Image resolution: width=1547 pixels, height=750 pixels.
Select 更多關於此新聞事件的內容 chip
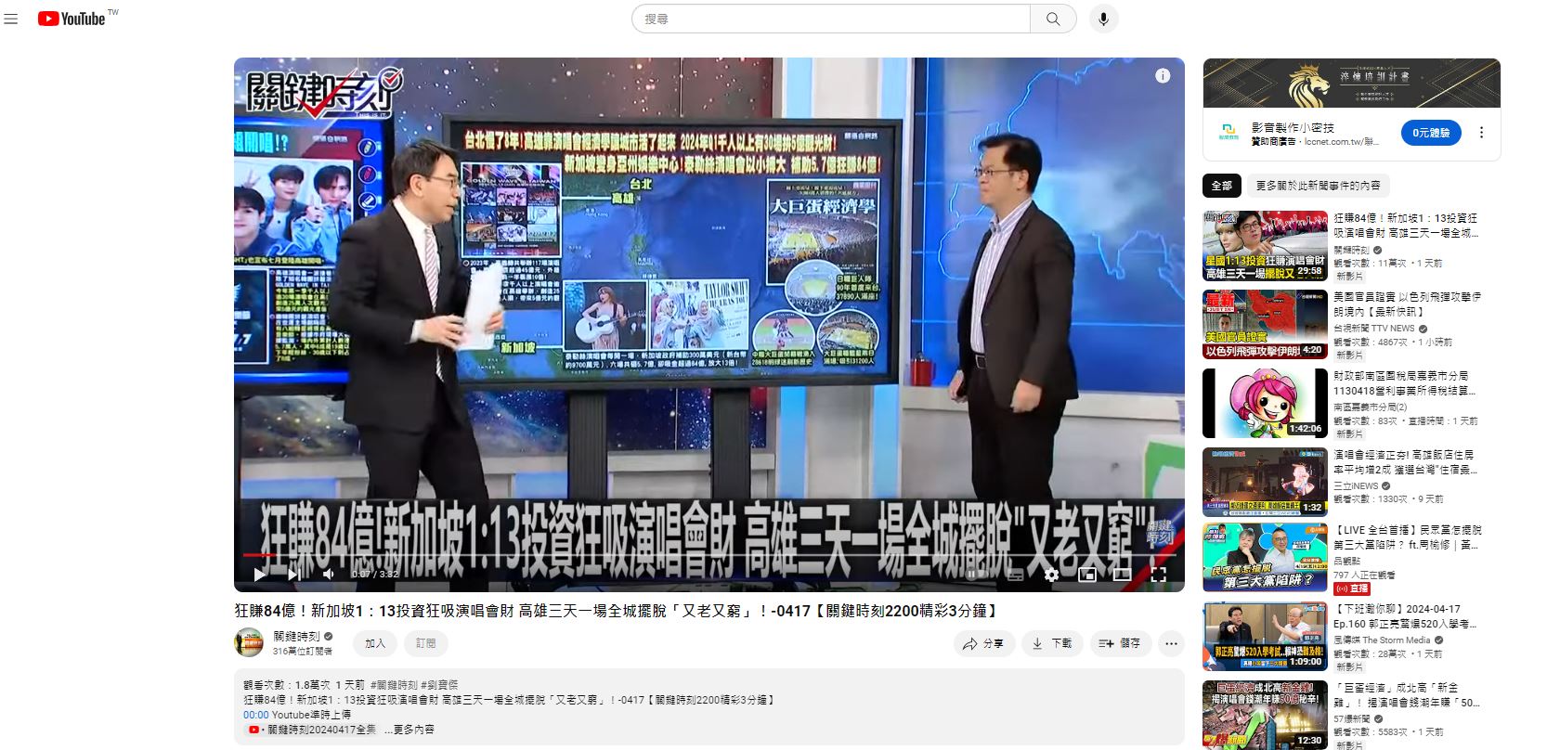tap(1318, 186)
